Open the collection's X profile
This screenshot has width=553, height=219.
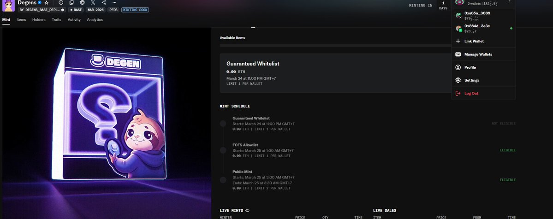[x=93, y=2]
